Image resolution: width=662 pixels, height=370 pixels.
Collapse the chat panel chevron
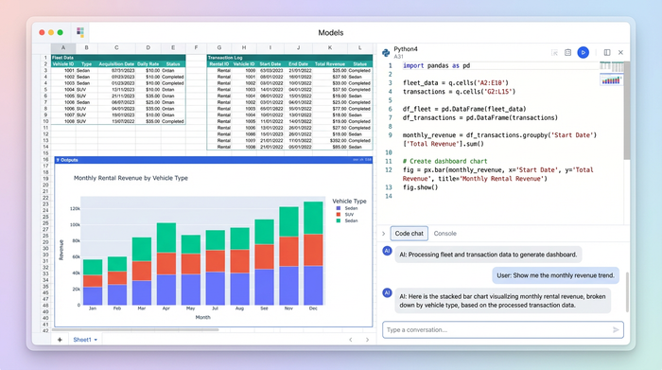(x=383, y=233)
